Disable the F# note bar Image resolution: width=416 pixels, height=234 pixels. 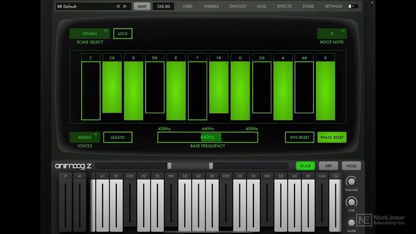pyautogui.click(x=218, y=87)
